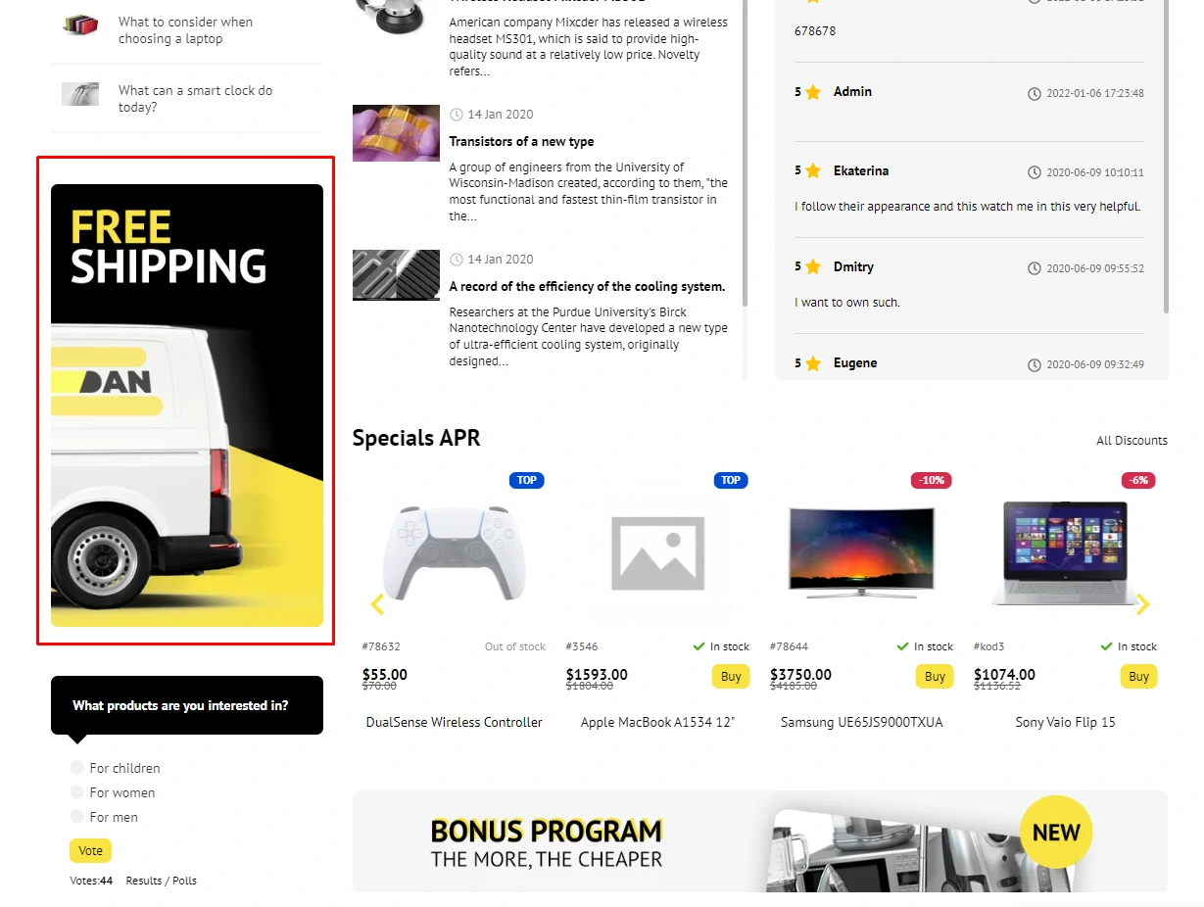Open the Transistors of a new type article

(x=521, y=142)
